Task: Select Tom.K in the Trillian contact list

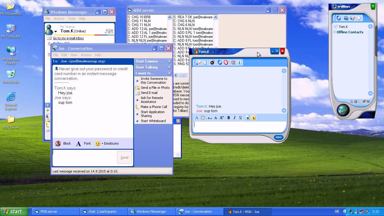Action: 343,27
